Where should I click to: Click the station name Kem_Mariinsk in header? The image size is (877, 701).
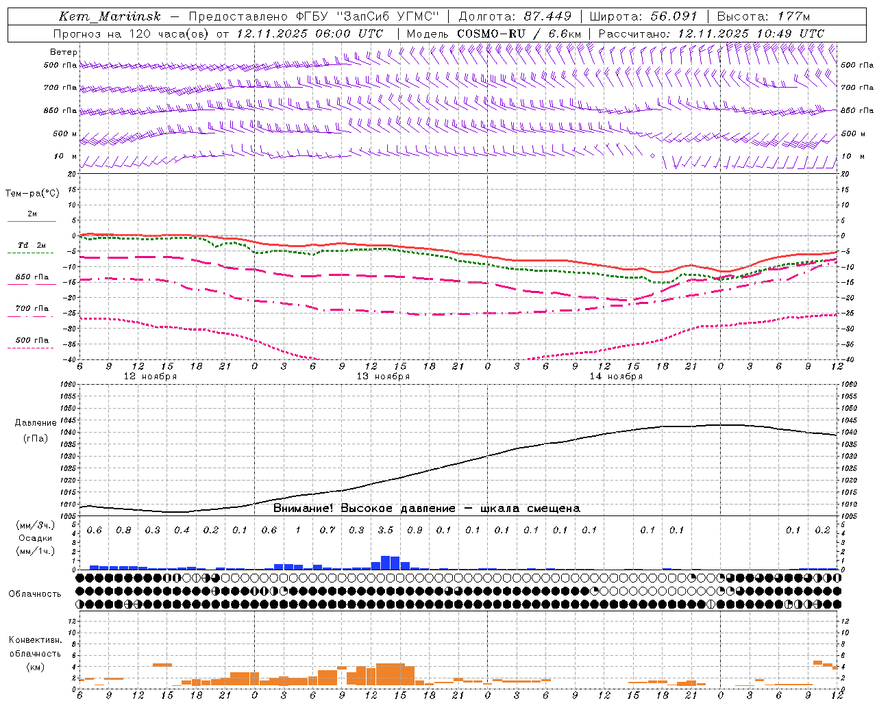click(110, 16)
